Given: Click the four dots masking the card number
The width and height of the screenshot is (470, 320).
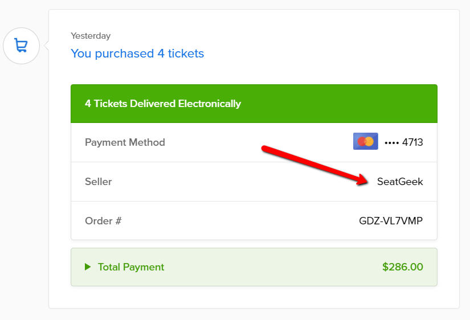Looking at the screenshot, I should pyautogui.click(x=391, y=143).
